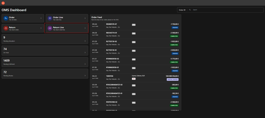Click the blue Order card icon
265x118 pixels.
coord(6,18)
